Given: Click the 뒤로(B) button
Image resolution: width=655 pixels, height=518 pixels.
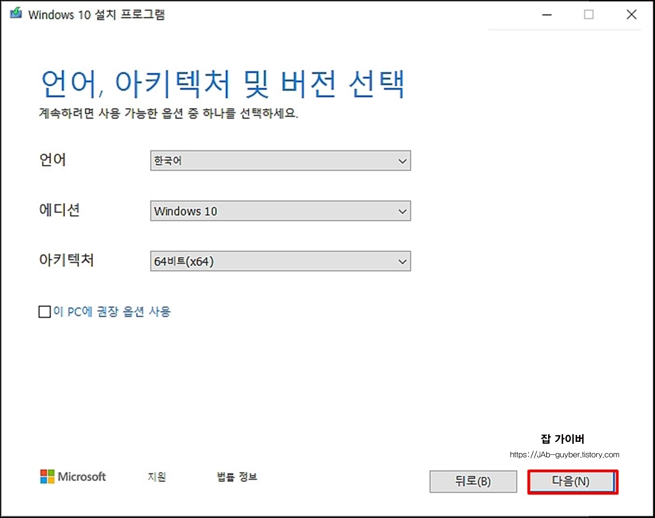Looking at the screenshot, I should coord(473,482).
